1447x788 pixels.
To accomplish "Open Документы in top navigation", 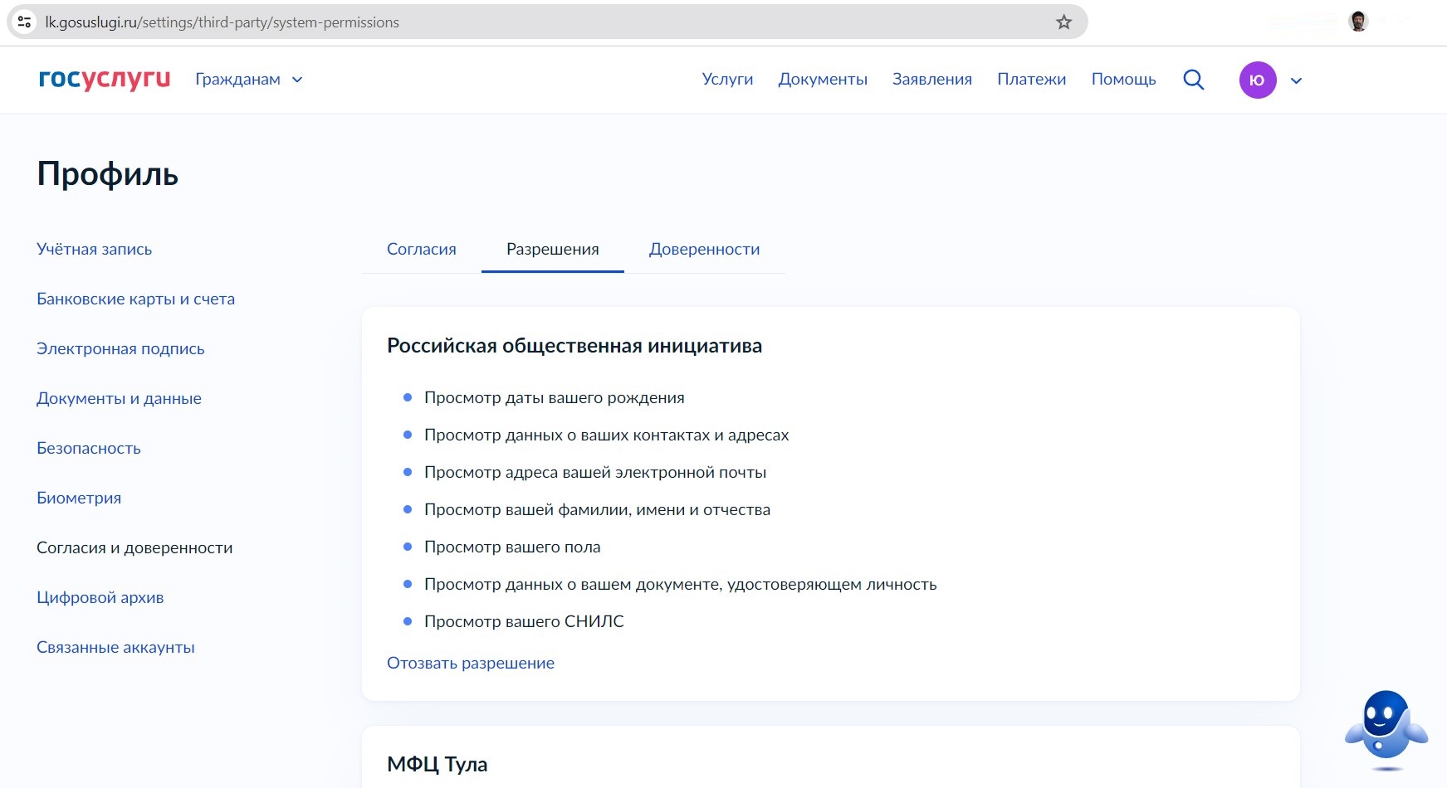I will tap(823, 80).
